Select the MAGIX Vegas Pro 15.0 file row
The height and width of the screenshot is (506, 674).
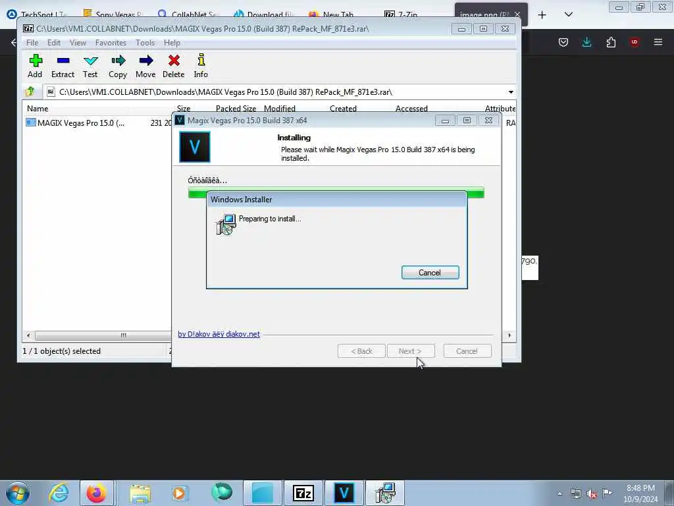(98, 123)
